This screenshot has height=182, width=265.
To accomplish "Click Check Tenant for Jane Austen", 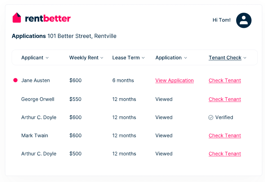I will tap(225, 81).
